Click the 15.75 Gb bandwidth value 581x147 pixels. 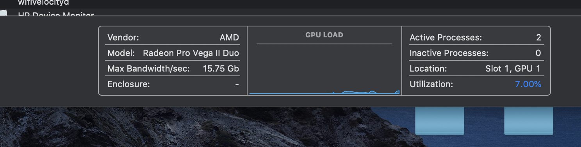tap(221, 69)
